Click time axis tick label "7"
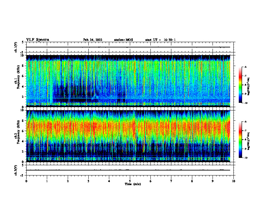 pos(171,181)
